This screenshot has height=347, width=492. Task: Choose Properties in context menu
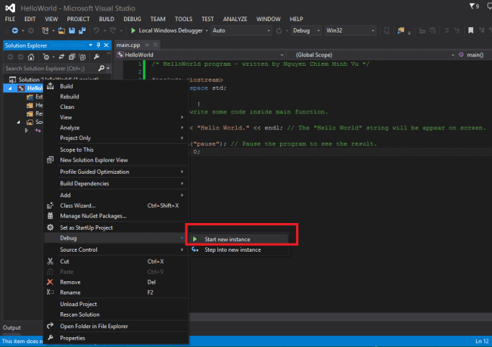tap(116, 338)
